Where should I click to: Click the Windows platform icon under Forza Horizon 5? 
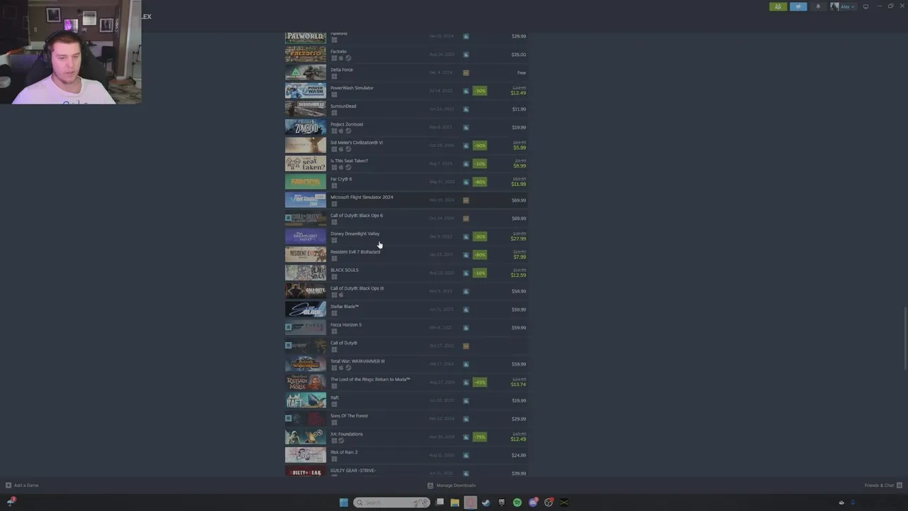coord(334,331)
